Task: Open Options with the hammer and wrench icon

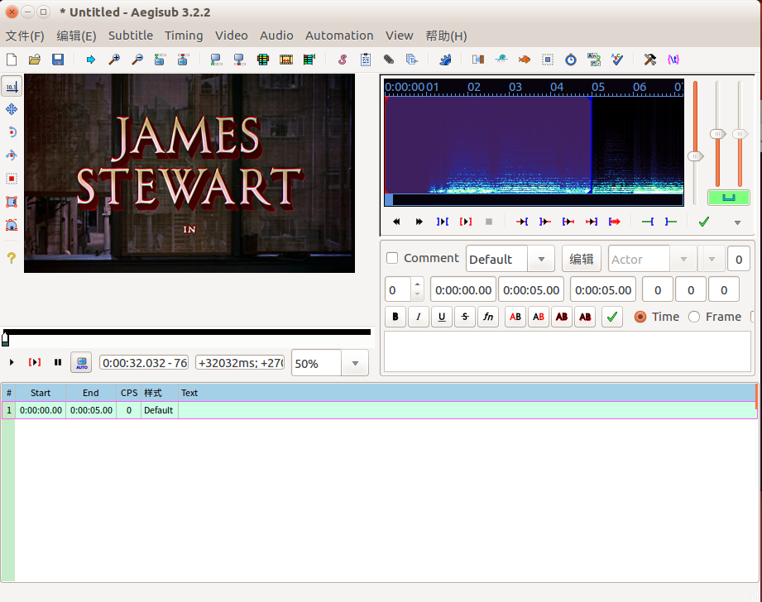Action: [x=649, y=60]
